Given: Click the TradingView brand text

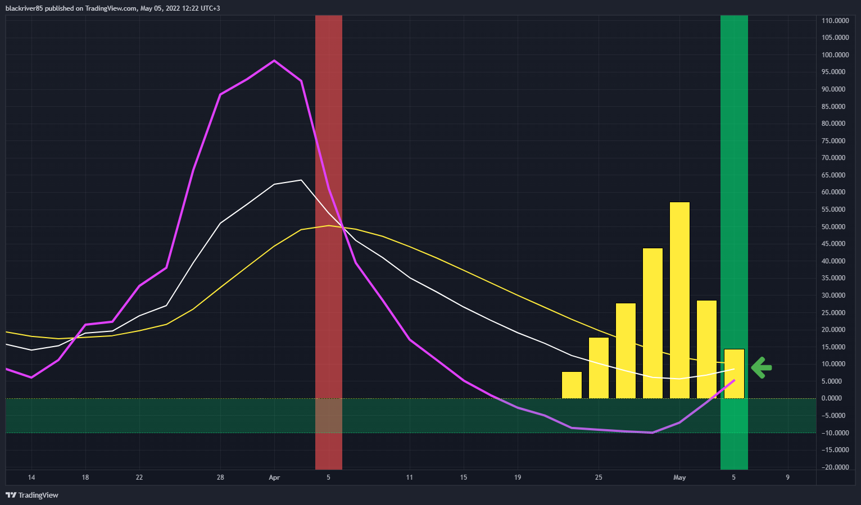Looking at the screenshot, I should pyautogui.click(x=38, y=495).
